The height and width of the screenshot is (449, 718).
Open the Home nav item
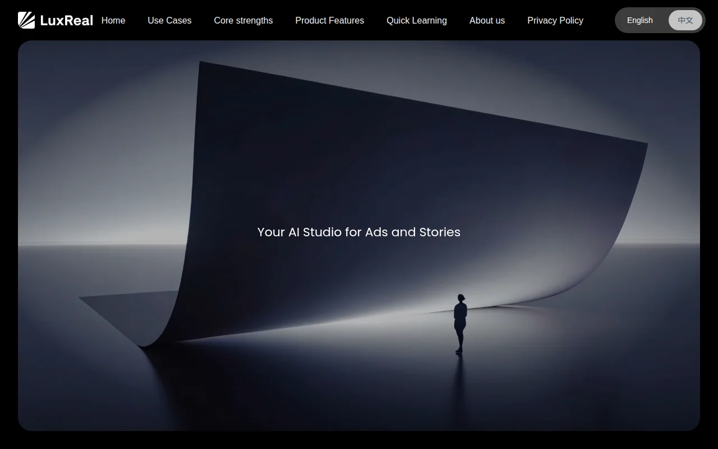(x=113, y=20)
